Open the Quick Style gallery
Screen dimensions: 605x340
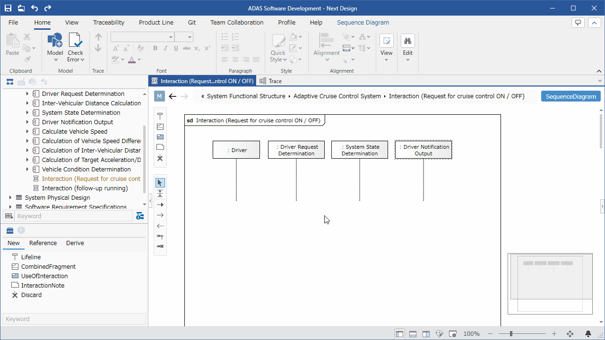(278, 48)
